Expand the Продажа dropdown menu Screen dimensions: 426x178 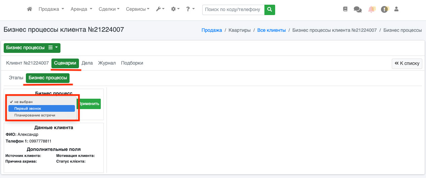51,9
